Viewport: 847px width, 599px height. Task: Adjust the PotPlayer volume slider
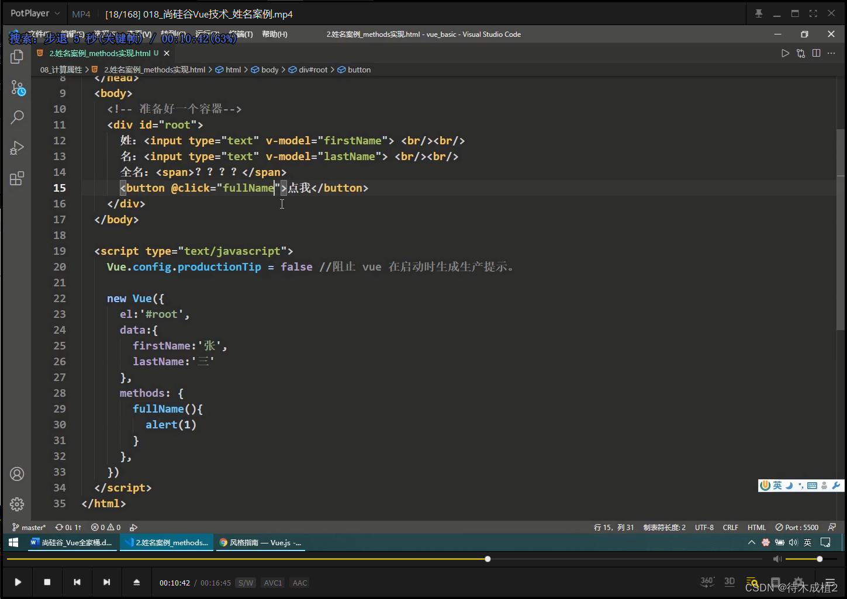coord(810,559)
